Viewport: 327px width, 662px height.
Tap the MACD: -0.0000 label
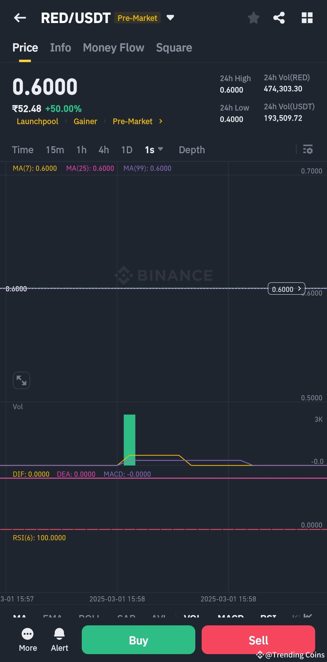[x=127, y=474]
